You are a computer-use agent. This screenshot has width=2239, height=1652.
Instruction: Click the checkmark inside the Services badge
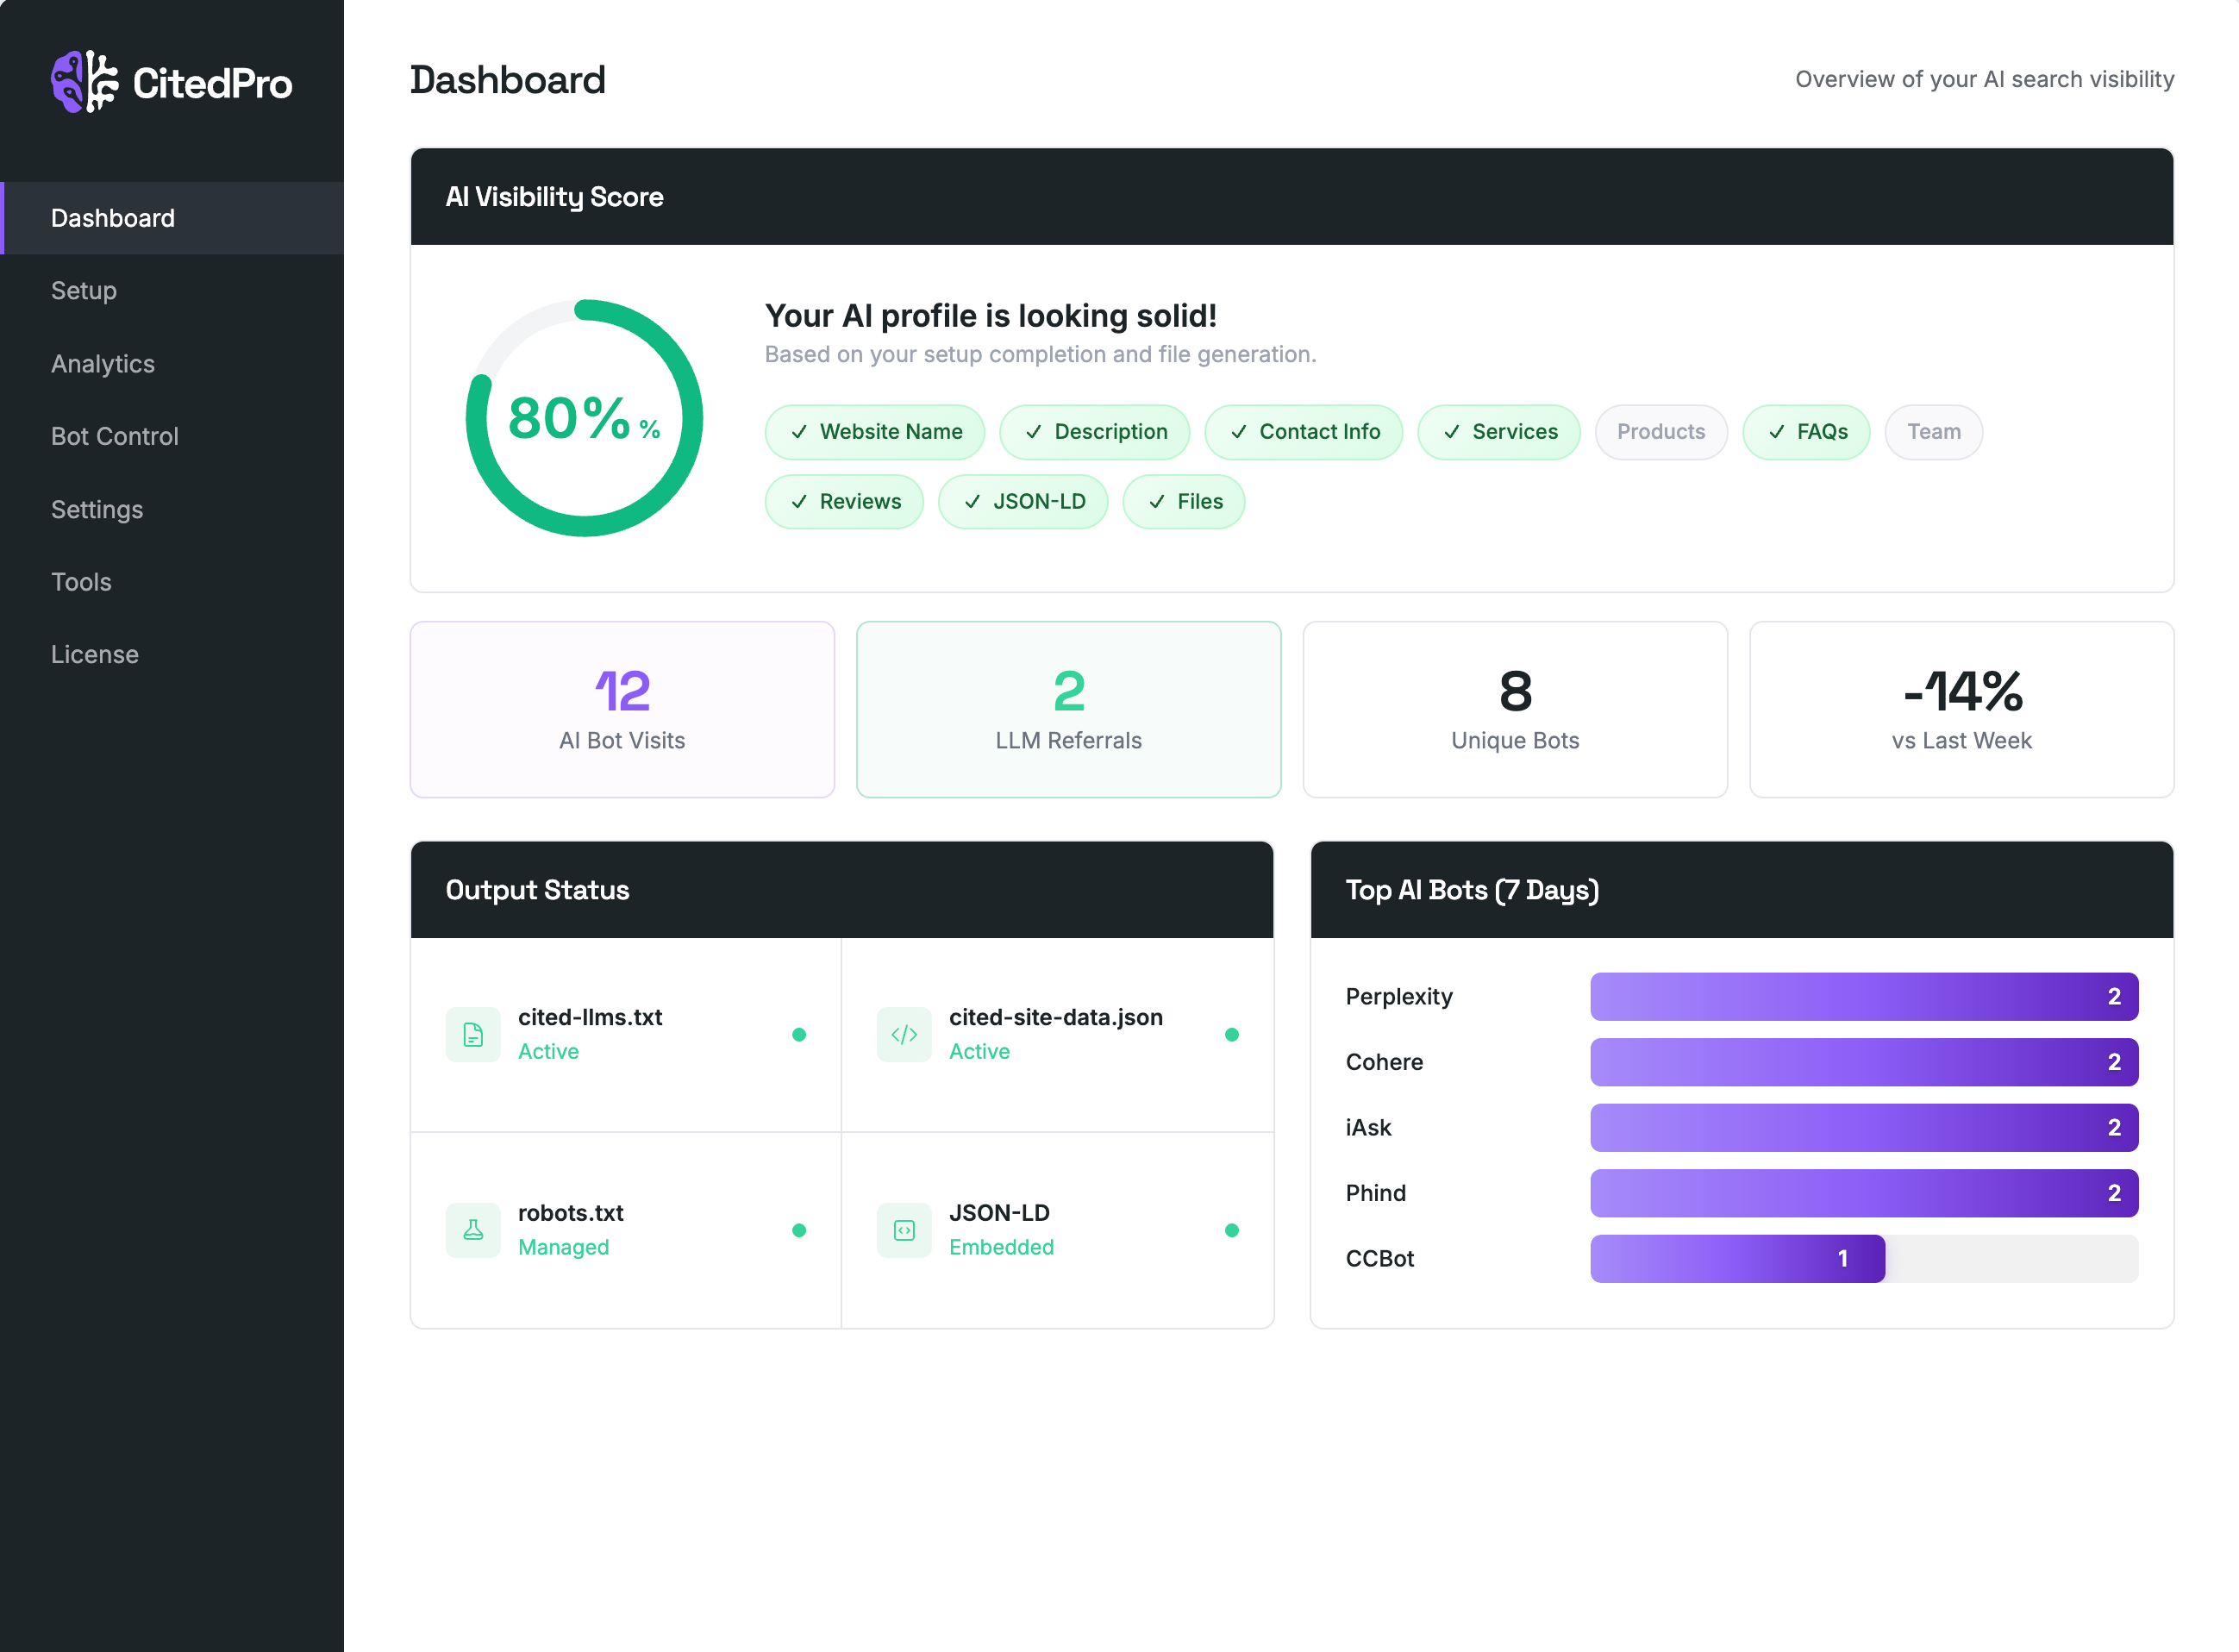coord(1452,432)
